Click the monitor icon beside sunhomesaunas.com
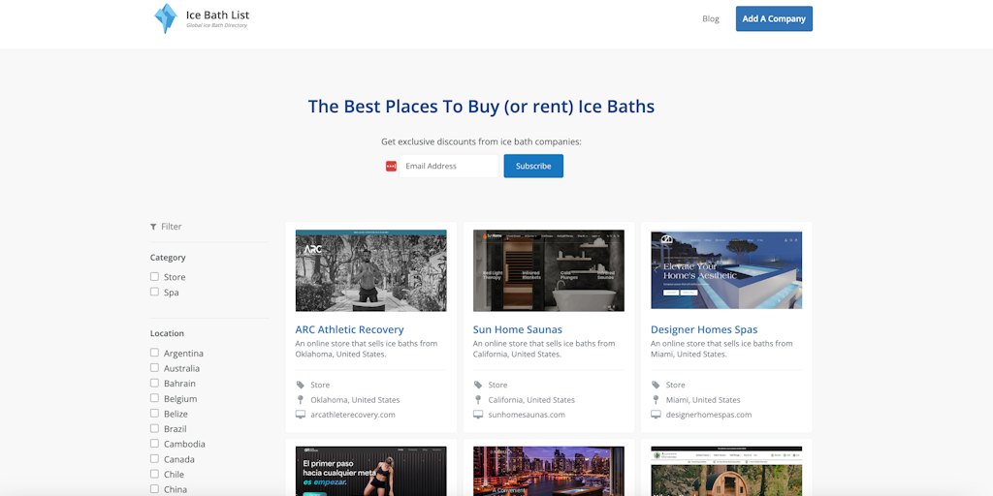The width and height of the screenshot is (993, 496). point(478,415)
